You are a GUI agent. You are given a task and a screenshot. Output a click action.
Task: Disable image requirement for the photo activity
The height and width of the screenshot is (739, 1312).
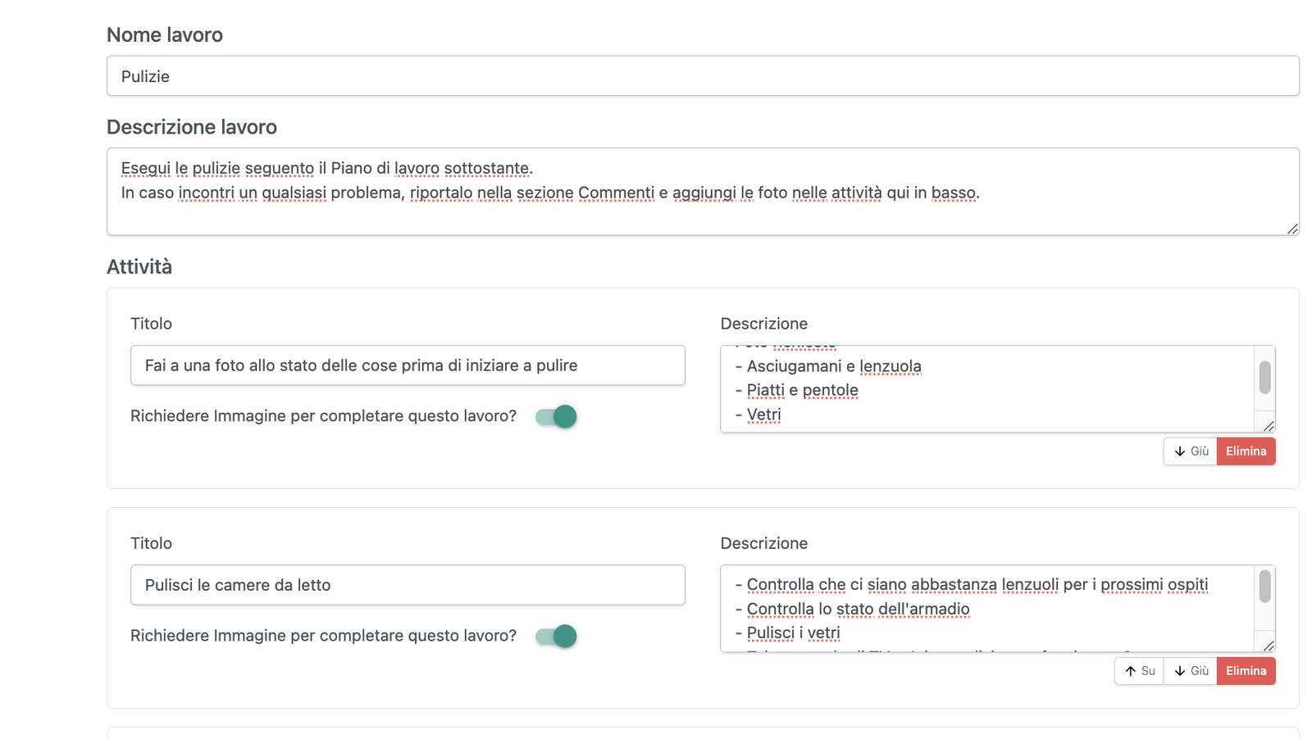(x=556, y=416)
